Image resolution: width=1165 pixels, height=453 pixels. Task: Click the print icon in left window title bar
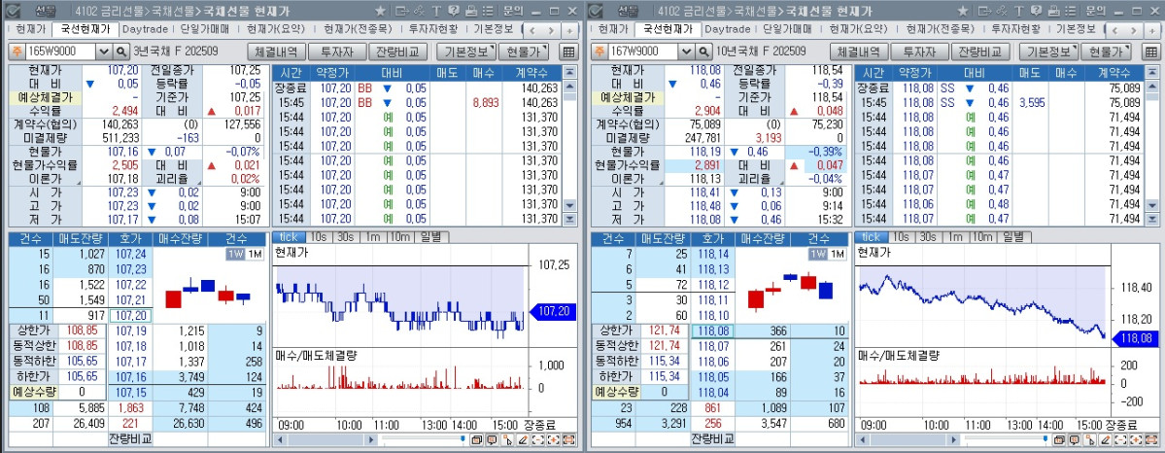[471, 11]
